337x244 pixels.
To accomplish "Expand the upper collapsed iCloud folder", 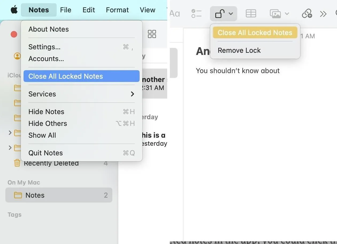I will (x=10, y=133).
